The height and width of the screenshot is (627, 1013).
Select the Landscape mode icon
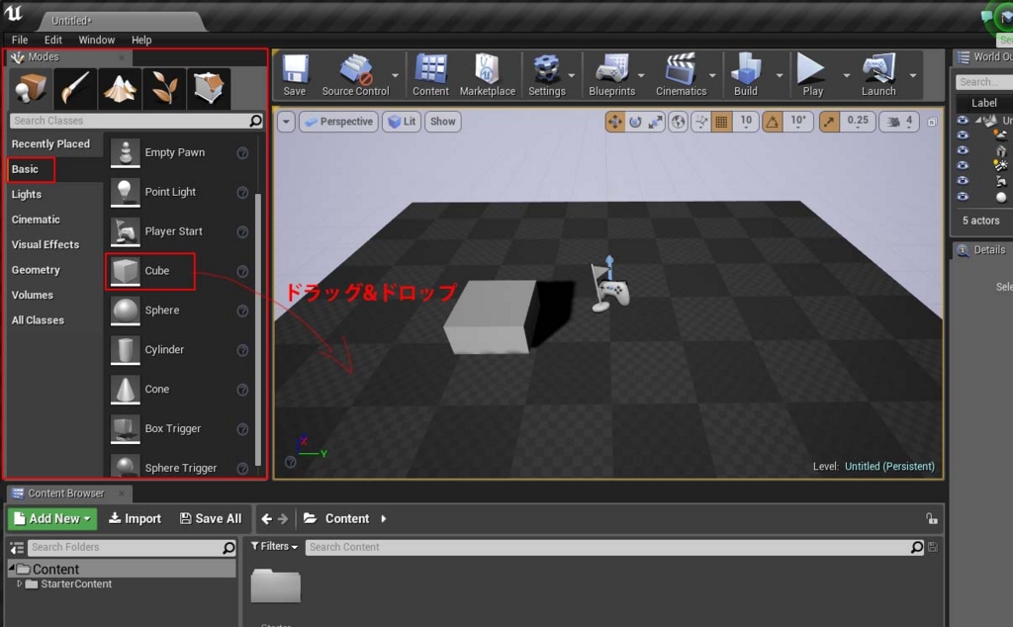coord(120,88)
